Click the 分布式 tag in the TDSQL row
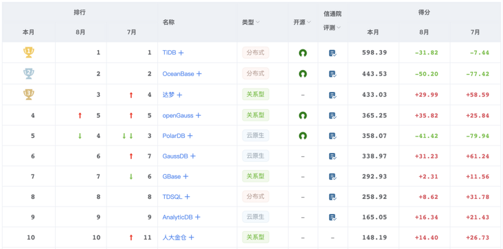Screen dimensions: 503x249 256,196
